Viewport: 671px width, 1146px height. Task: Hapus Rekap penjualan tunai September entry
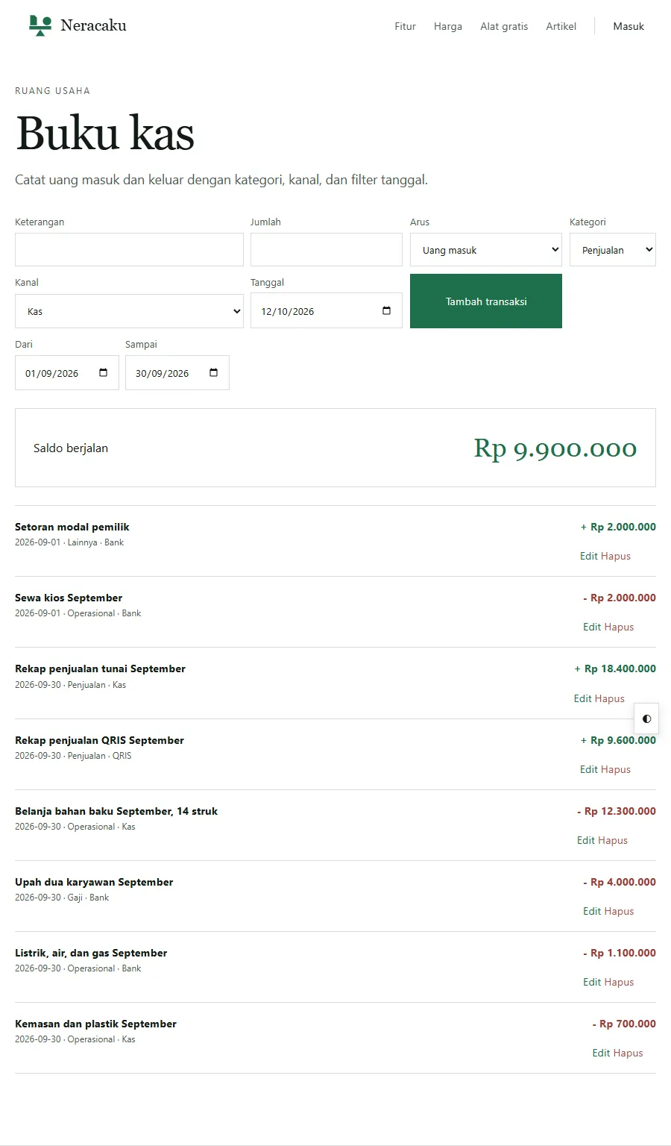(x=610, y=698)
